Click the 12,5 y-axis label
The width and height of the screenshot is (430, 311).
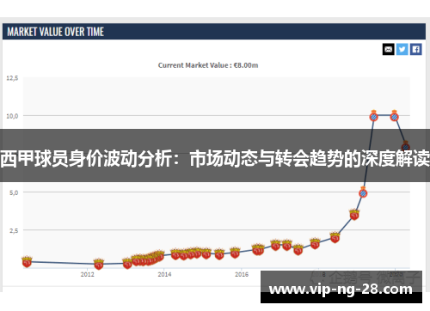click(12, 78)
